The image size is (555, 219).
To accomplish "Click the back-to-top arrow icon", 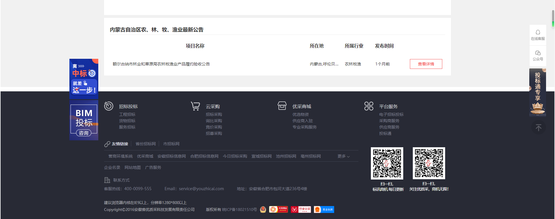I will click(x=538, y=128).
